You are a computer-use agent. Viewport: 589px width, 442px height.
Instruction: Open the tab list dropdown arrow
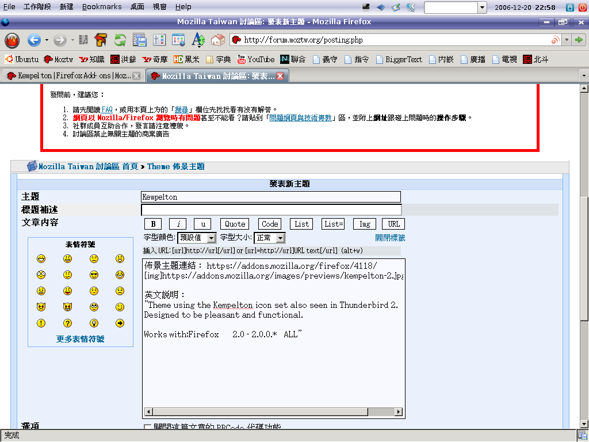(x=584, y=76)
